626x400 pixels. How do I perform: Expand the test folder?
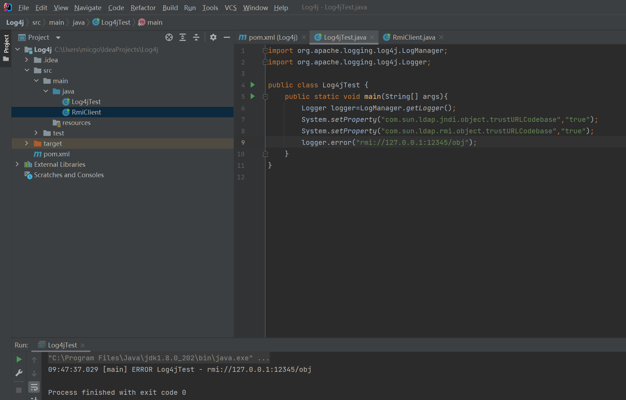[36, 133]
